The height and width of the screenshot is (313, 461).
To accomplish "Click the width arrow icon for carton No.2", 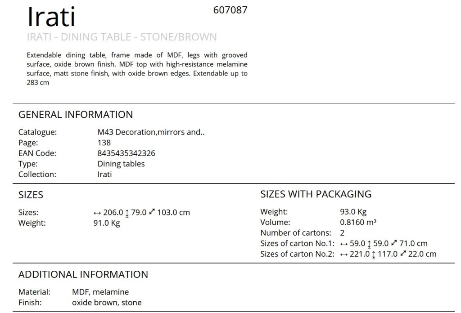I will coord(343,255).
